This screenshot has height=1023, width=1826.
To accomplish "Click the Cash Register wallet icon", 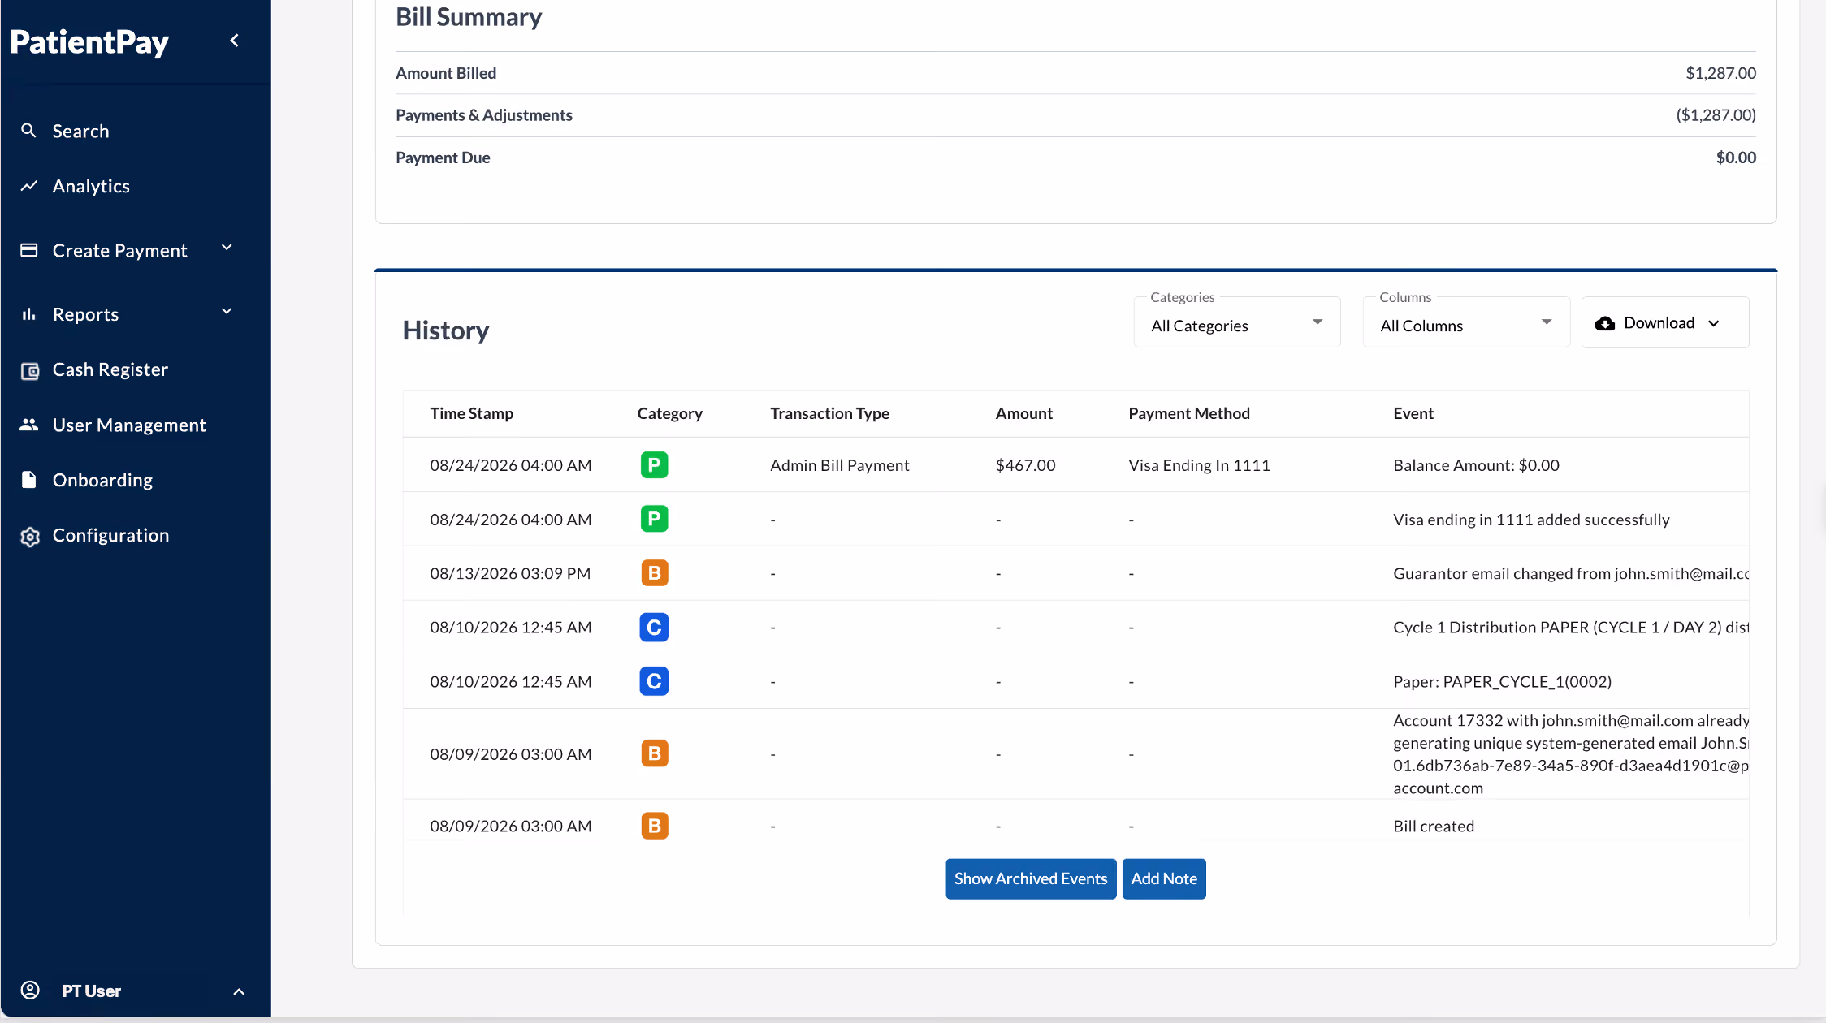I will 29,370.
